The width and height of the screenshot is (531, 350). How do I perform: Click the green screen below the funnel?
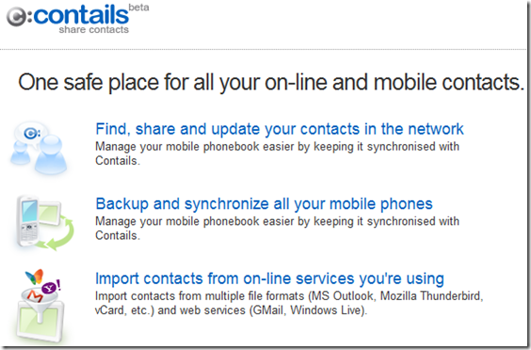click(x=40, y=324)
